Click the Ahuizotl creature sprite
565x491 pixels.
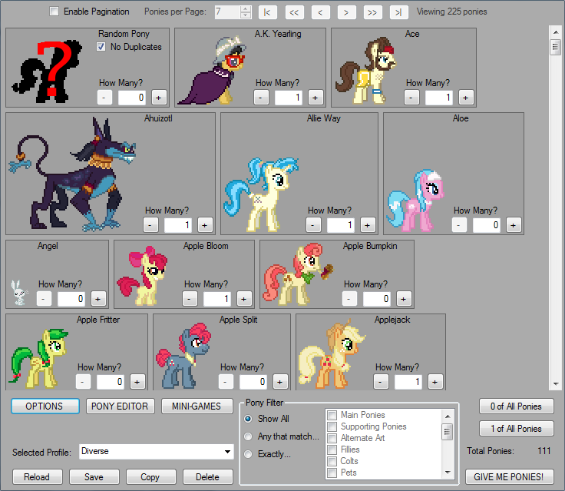(72, 174)
